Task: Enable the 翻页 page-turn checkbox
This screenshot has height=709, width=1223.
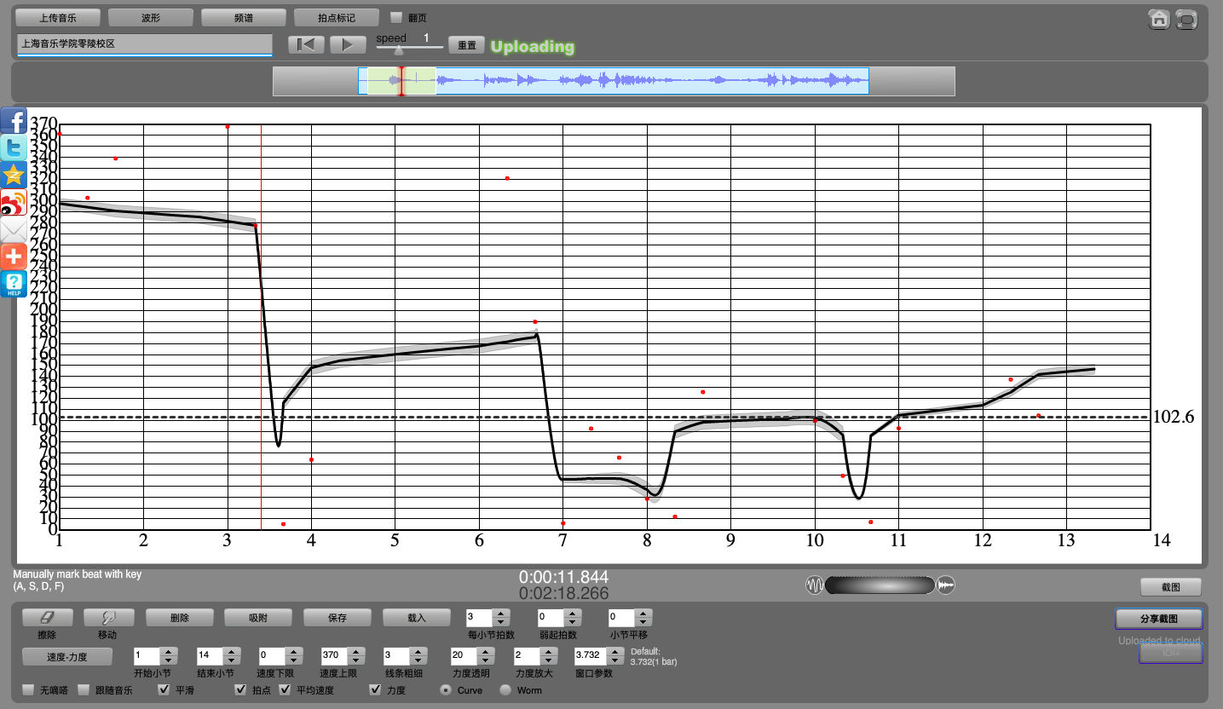Action: 395,17
